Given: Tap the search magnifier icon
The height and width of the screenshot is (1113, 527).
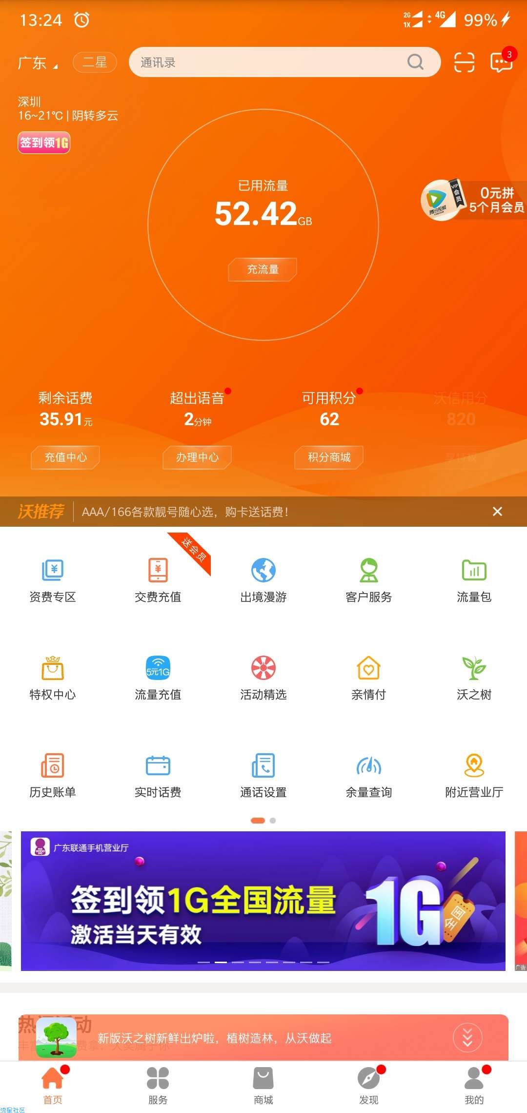Looking at the screenshot, I should (x=415, y=62).
